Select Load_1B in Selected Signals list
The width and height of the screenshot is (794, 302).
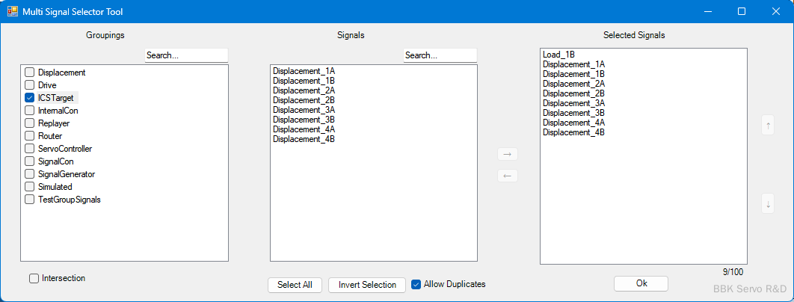pyautogui.click(x=558, y=55)
